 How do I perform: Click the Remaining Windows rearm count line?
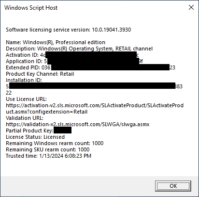(x=55, y=143)
